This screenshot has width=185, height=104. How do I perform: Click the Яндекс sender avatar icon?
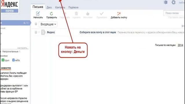click(43, 32)
